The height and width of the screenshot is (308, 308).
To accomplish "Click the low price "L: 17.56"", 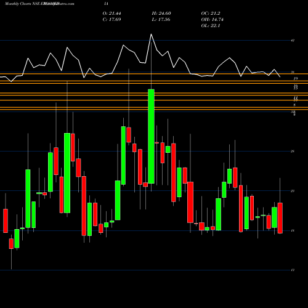I will [161, 20].
